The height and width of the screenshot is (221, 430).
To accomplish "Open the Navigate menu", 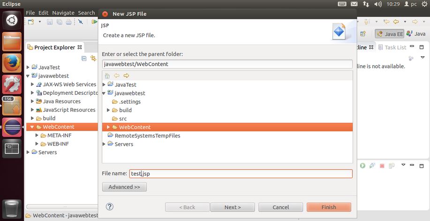I will [x=63, y=13].
